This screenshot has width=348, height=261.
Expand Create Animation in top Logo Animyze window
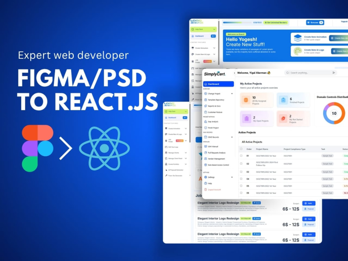point(214,48)
